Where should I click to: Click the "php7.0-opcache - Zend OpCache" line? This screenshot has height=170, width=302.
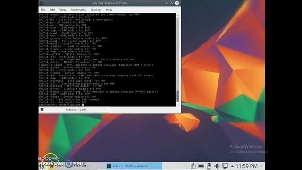coord(73,38)
